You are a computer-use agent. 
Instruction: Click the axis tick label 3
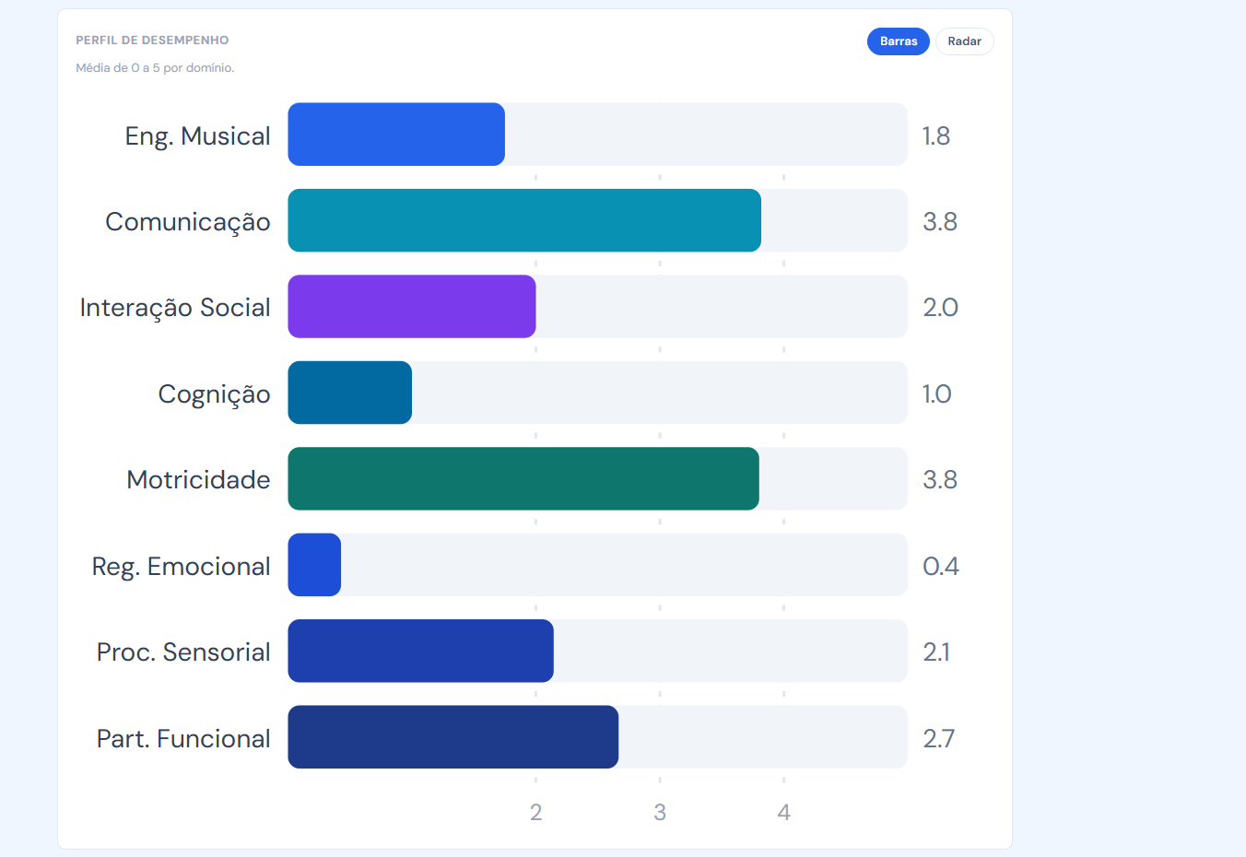[660, 813]
